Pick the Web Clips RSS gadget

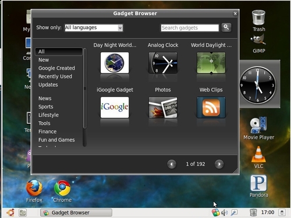coord(211,107)
